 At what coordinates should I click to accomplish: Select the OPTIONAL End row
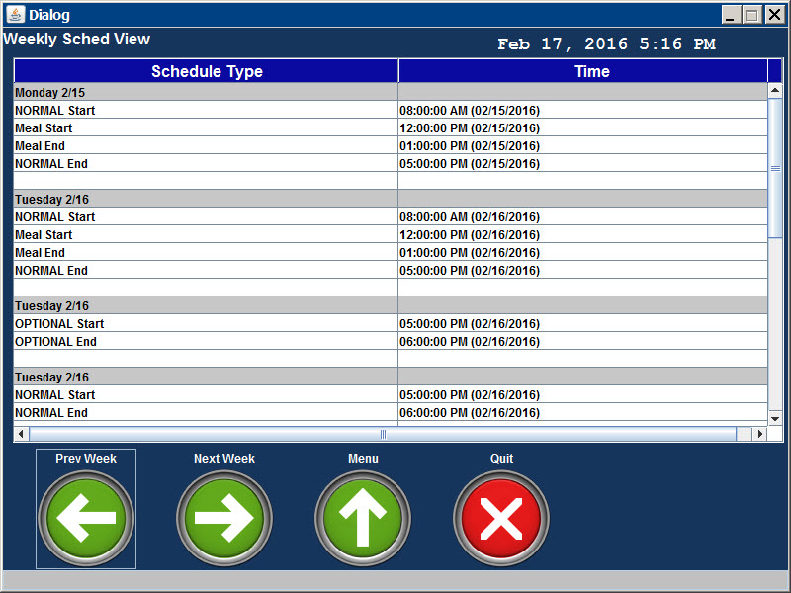tap(206, 342)
